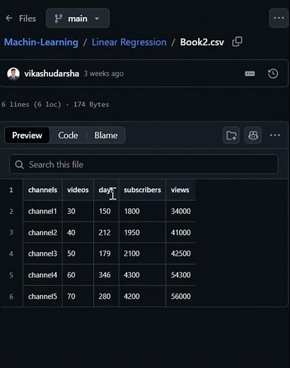Viewport: 290px width, 368px height.
Task: Select the channel2 cell
Action: pos(42,233)
